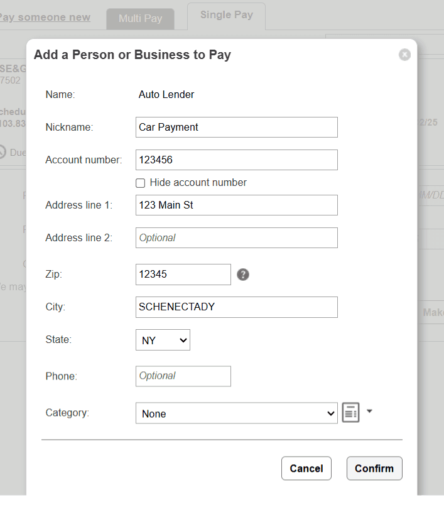Open the Zip help question mark icon
The image size is (444, 517).
[243, 275]
